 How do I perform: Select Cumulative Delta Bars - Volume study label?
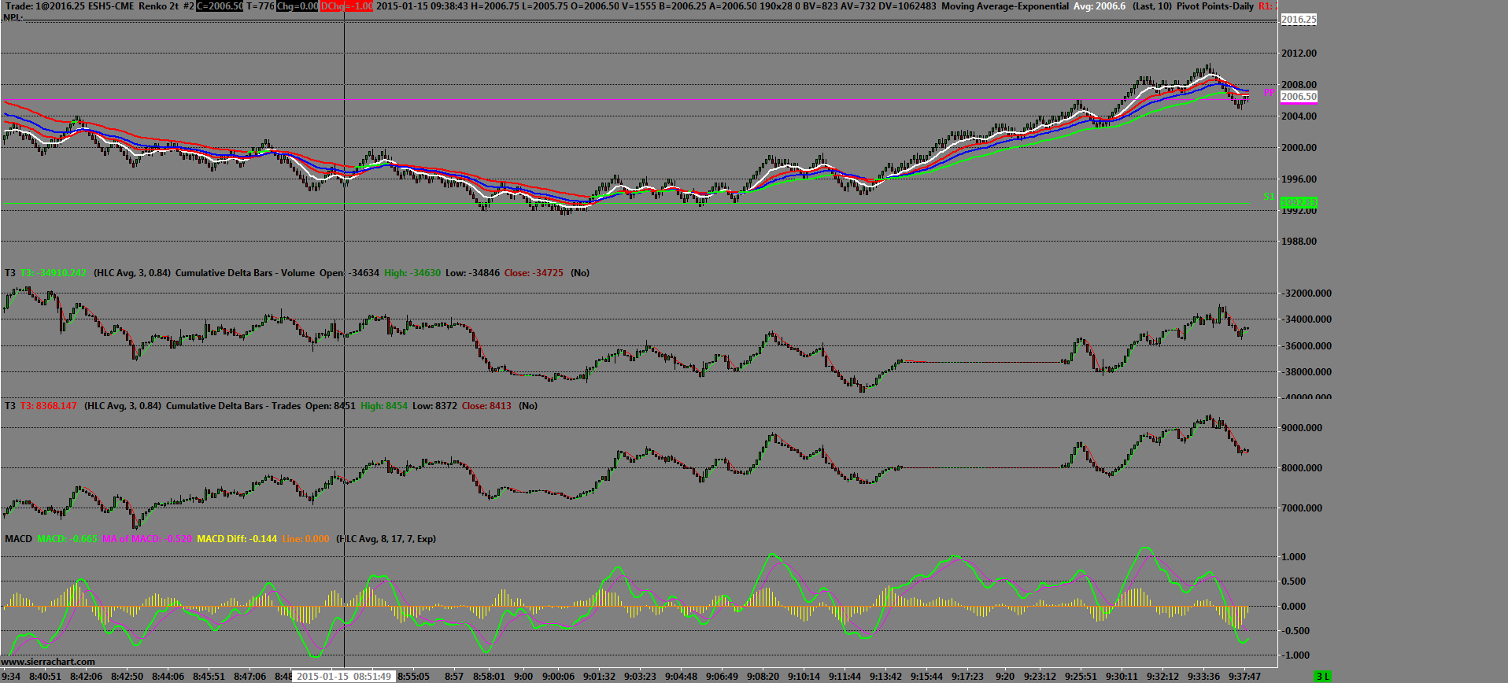(245, 273)
